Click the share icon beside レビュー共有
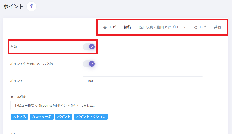The width and height of the screenshot is (232, 134). (x=195, y=28)
